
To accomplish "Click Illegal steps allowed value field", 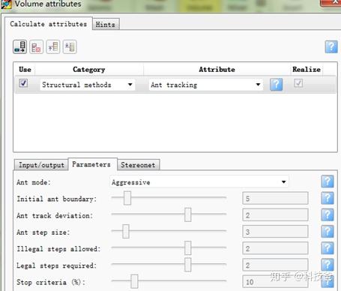I will [275, 248].
